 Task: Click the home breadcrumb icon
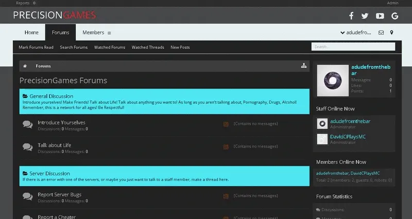point(25,66)
